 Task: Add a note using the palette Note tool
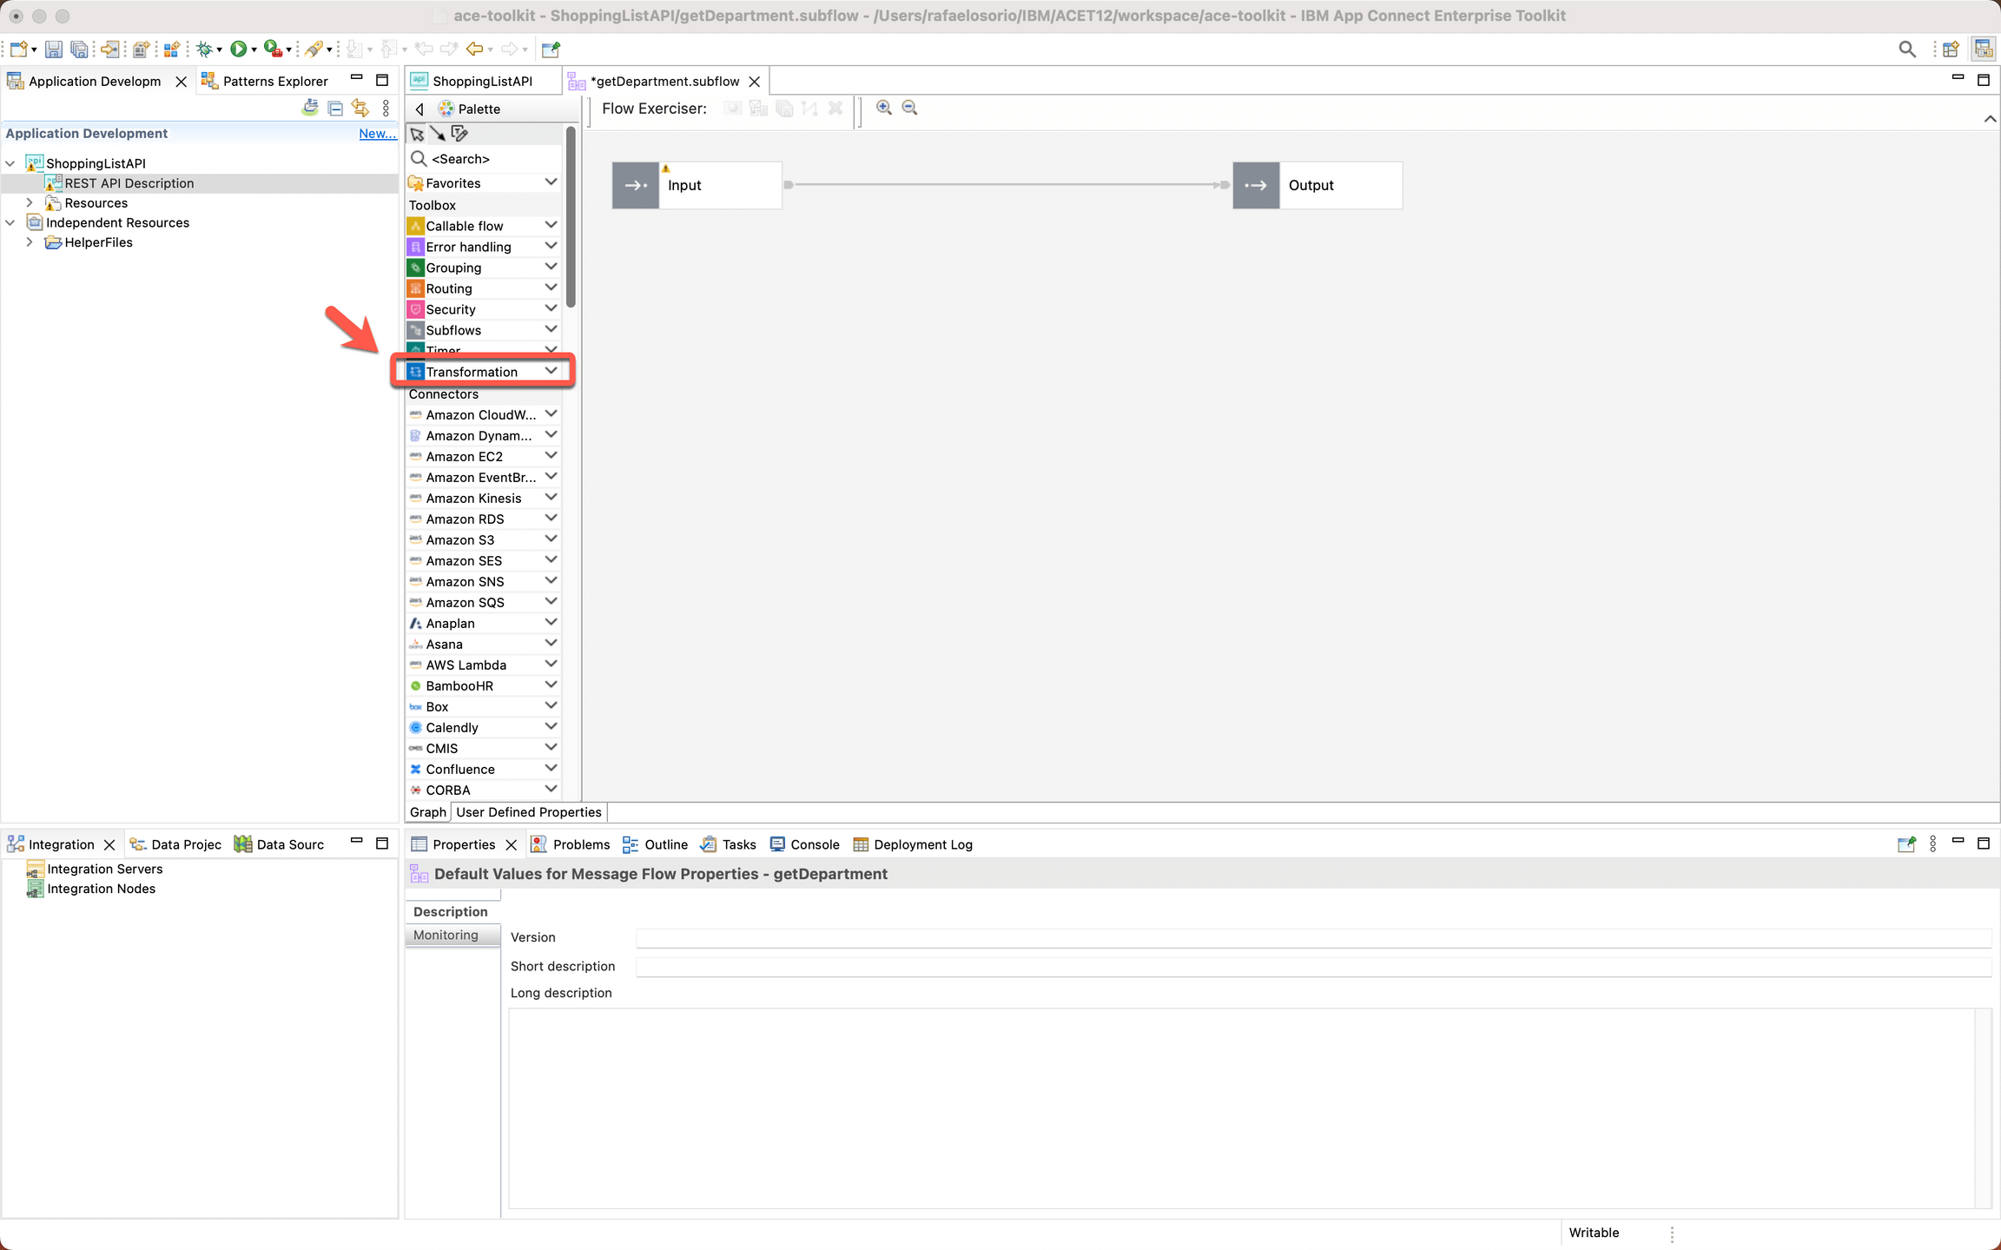coord(459,134)
